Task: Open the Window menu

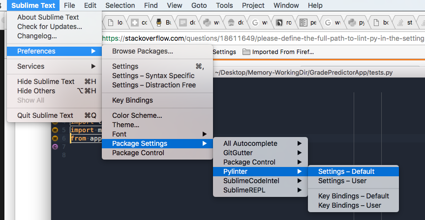Action: click(x=286, y=5)
